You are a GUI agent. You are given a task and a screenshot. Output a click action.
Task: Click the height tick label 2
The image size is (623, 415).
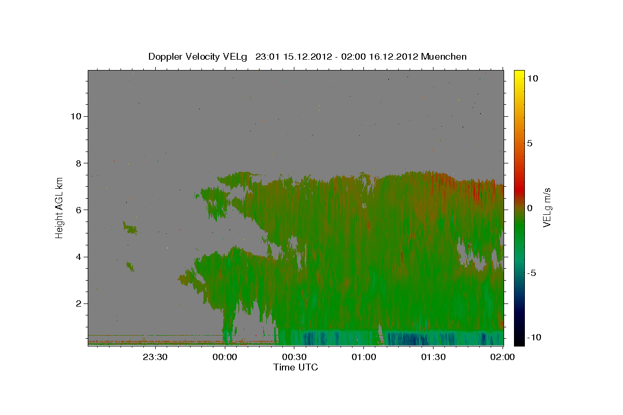click(x=80, y=303)
